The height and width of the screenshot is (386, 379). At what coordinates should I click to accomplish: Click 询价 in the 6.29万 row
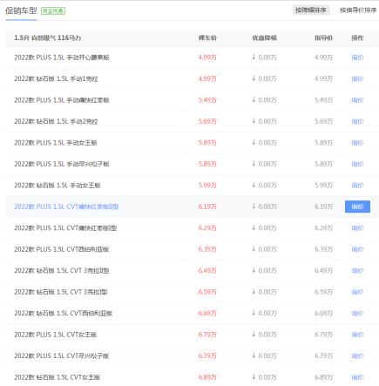coord(357,228)
